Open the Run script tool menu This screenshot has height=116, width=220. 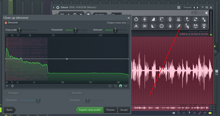(162, 19)
